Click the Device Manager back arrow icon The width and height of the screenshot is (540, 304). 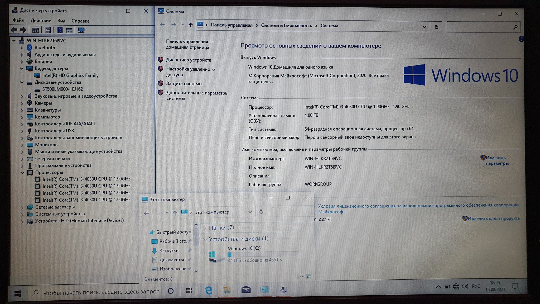click(x=14, y=30)
